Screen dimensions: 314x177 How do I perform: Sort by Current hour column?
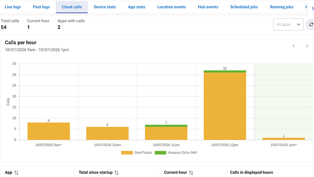click(x=178, y=172)
